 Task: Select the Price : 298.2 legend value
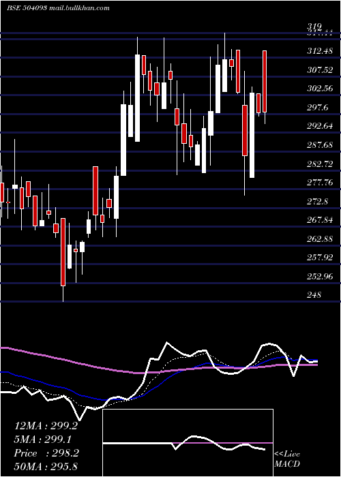(x=46, y=453)
